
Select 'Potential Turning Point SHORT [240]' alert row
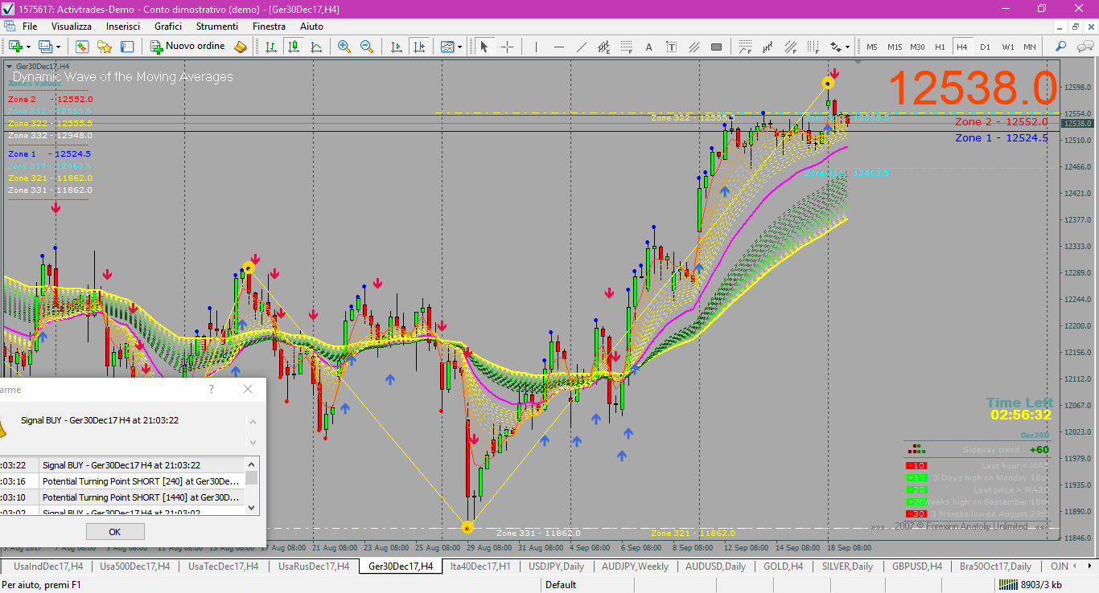click(x=122, y=481)
